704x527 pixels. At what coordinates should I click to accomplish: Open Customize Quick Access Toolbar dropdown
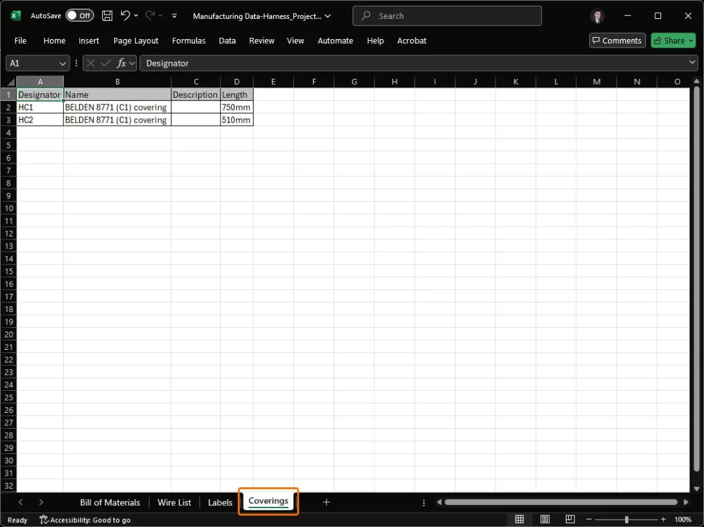coord(174,16)
